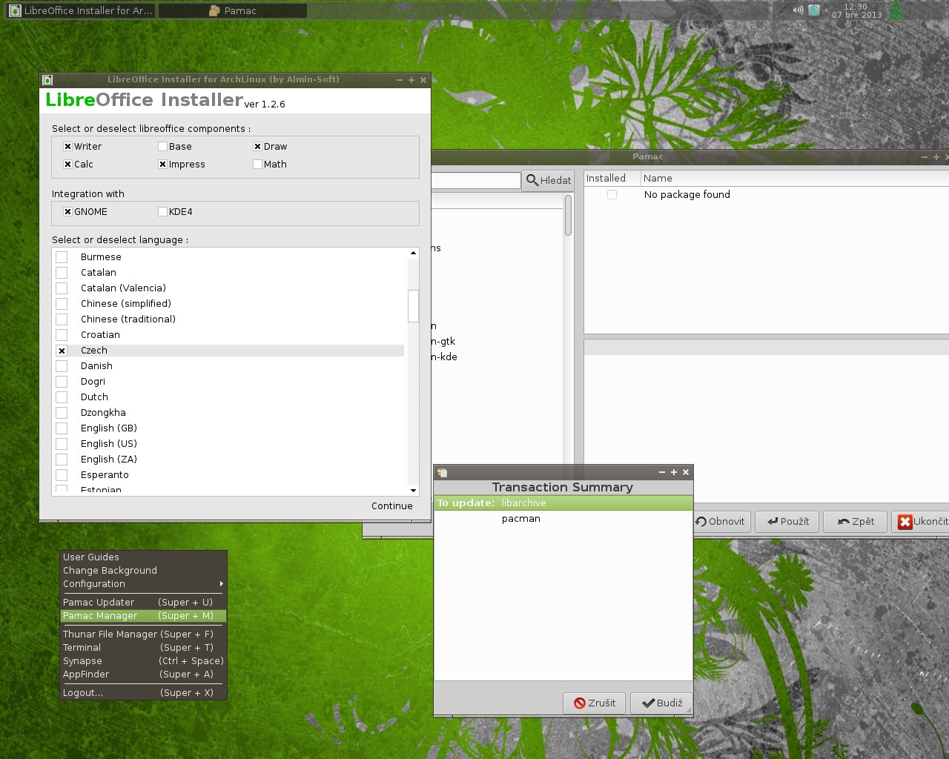Check the Esperanto language box
This screenshot has height=759, width=949.
[x=62, y=475]
